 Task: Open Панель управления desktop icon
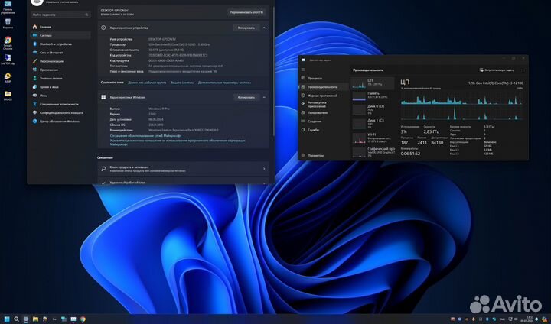(x=8, y=8)
